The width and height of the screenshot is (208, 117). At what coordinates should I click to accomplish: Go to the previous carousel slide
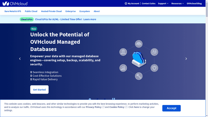coord(20,59)
